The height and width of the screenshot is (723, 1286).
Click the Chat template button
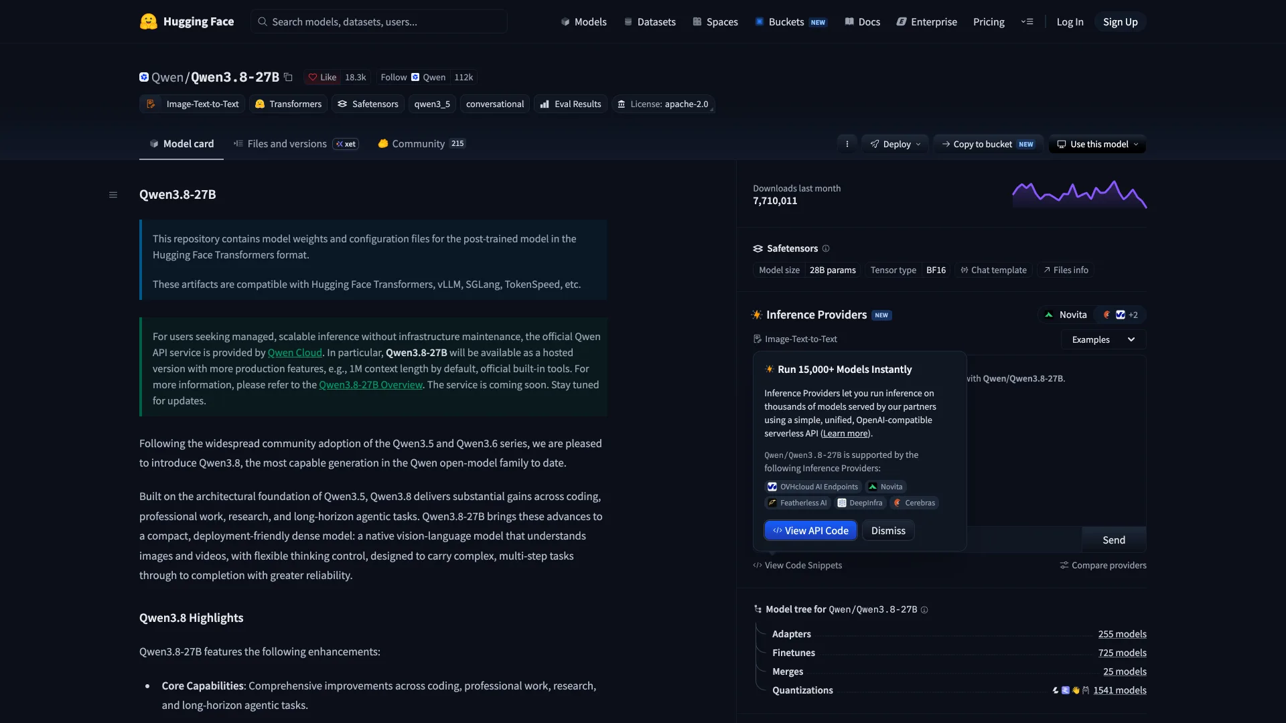click(x=993, y=270)
